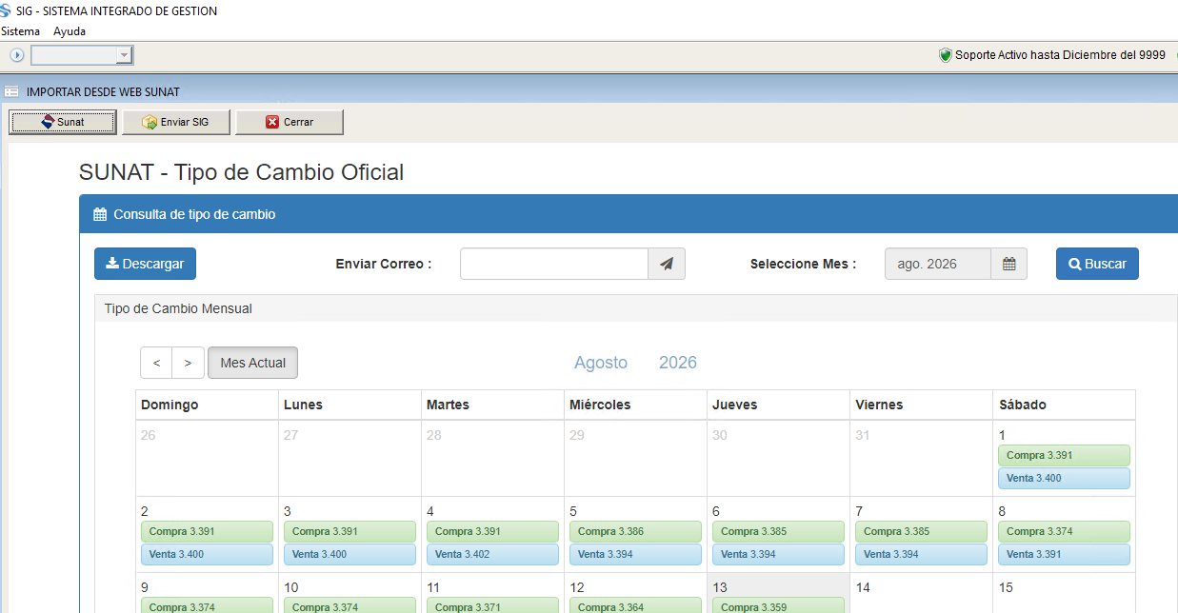Click the ago. 2026 month field
Screen dimensions: 1178x613
click(938, 264)
